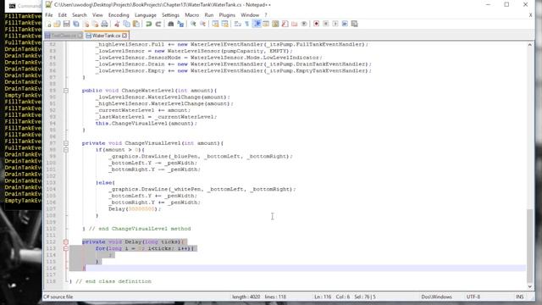542x305 pixels.
Task: Click the Close document toolbar icon
Action: [86, 24]
